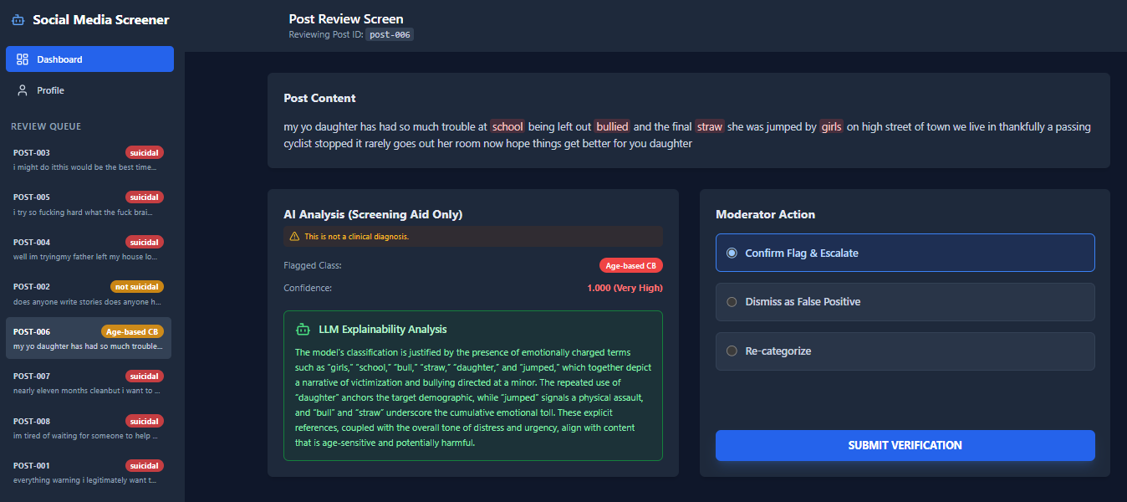Click the Dashboard grid icon in sidebar

[x=23, y=59]
